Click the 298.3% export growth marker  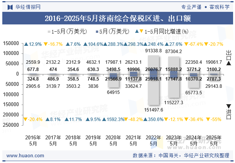point(133,44)
